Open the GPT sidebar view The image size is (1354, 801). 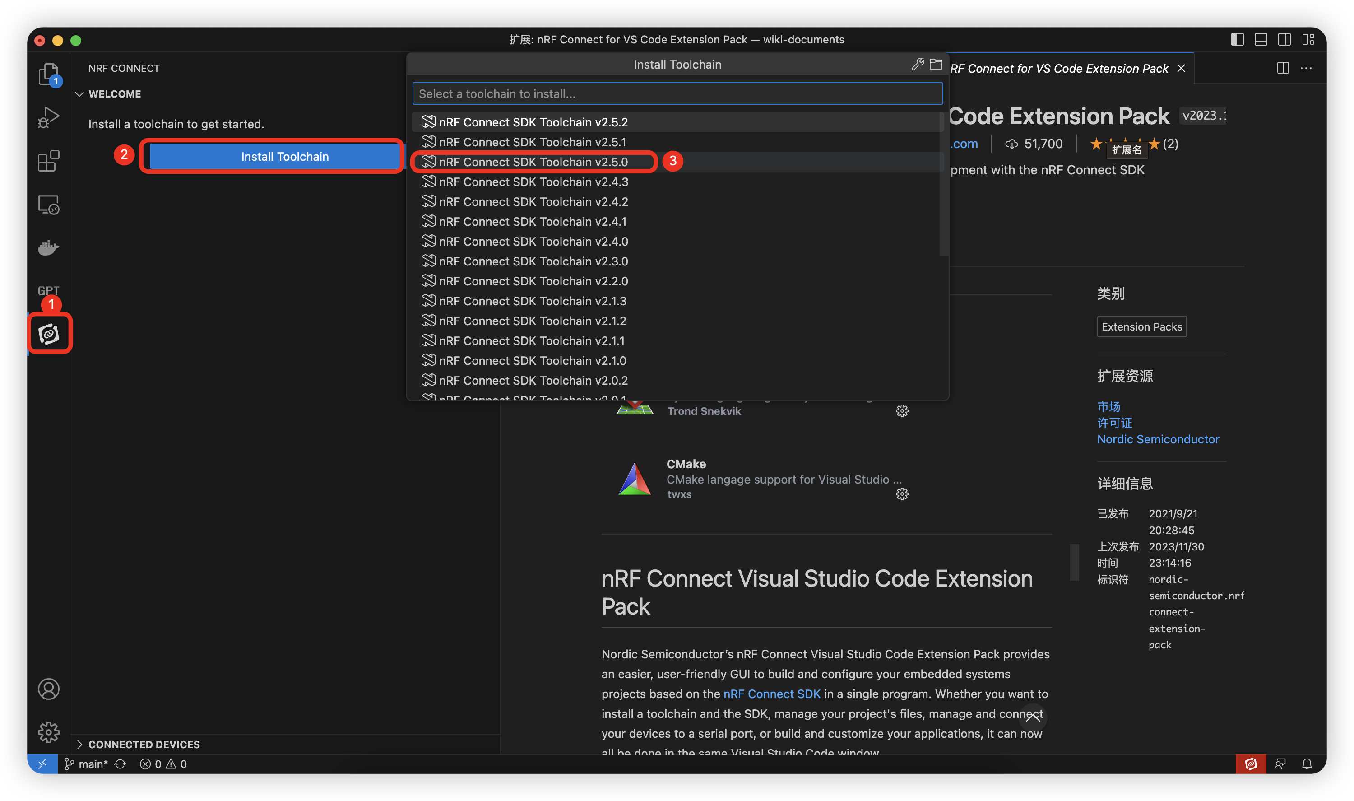(48, 290)
